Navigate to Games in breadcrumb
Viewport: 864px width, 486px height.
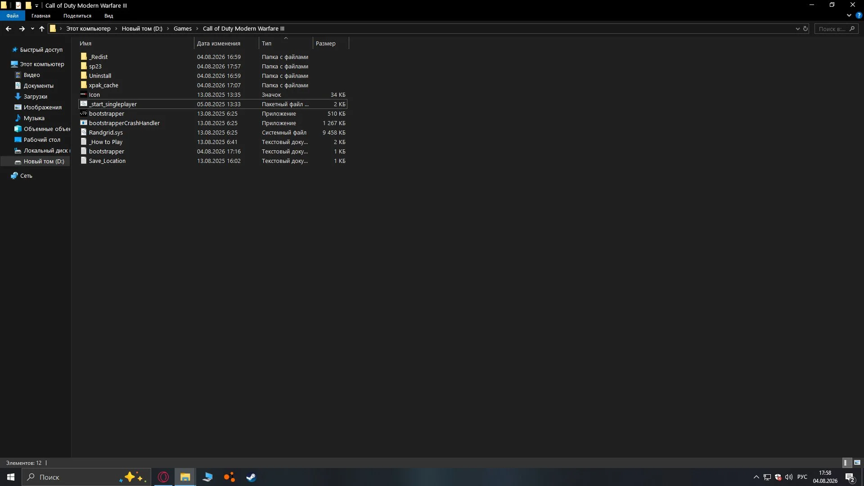point(182,28)
